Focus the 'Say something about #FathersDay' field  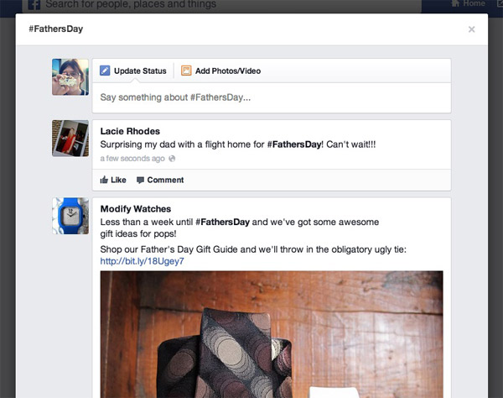[x=272, y=97]
